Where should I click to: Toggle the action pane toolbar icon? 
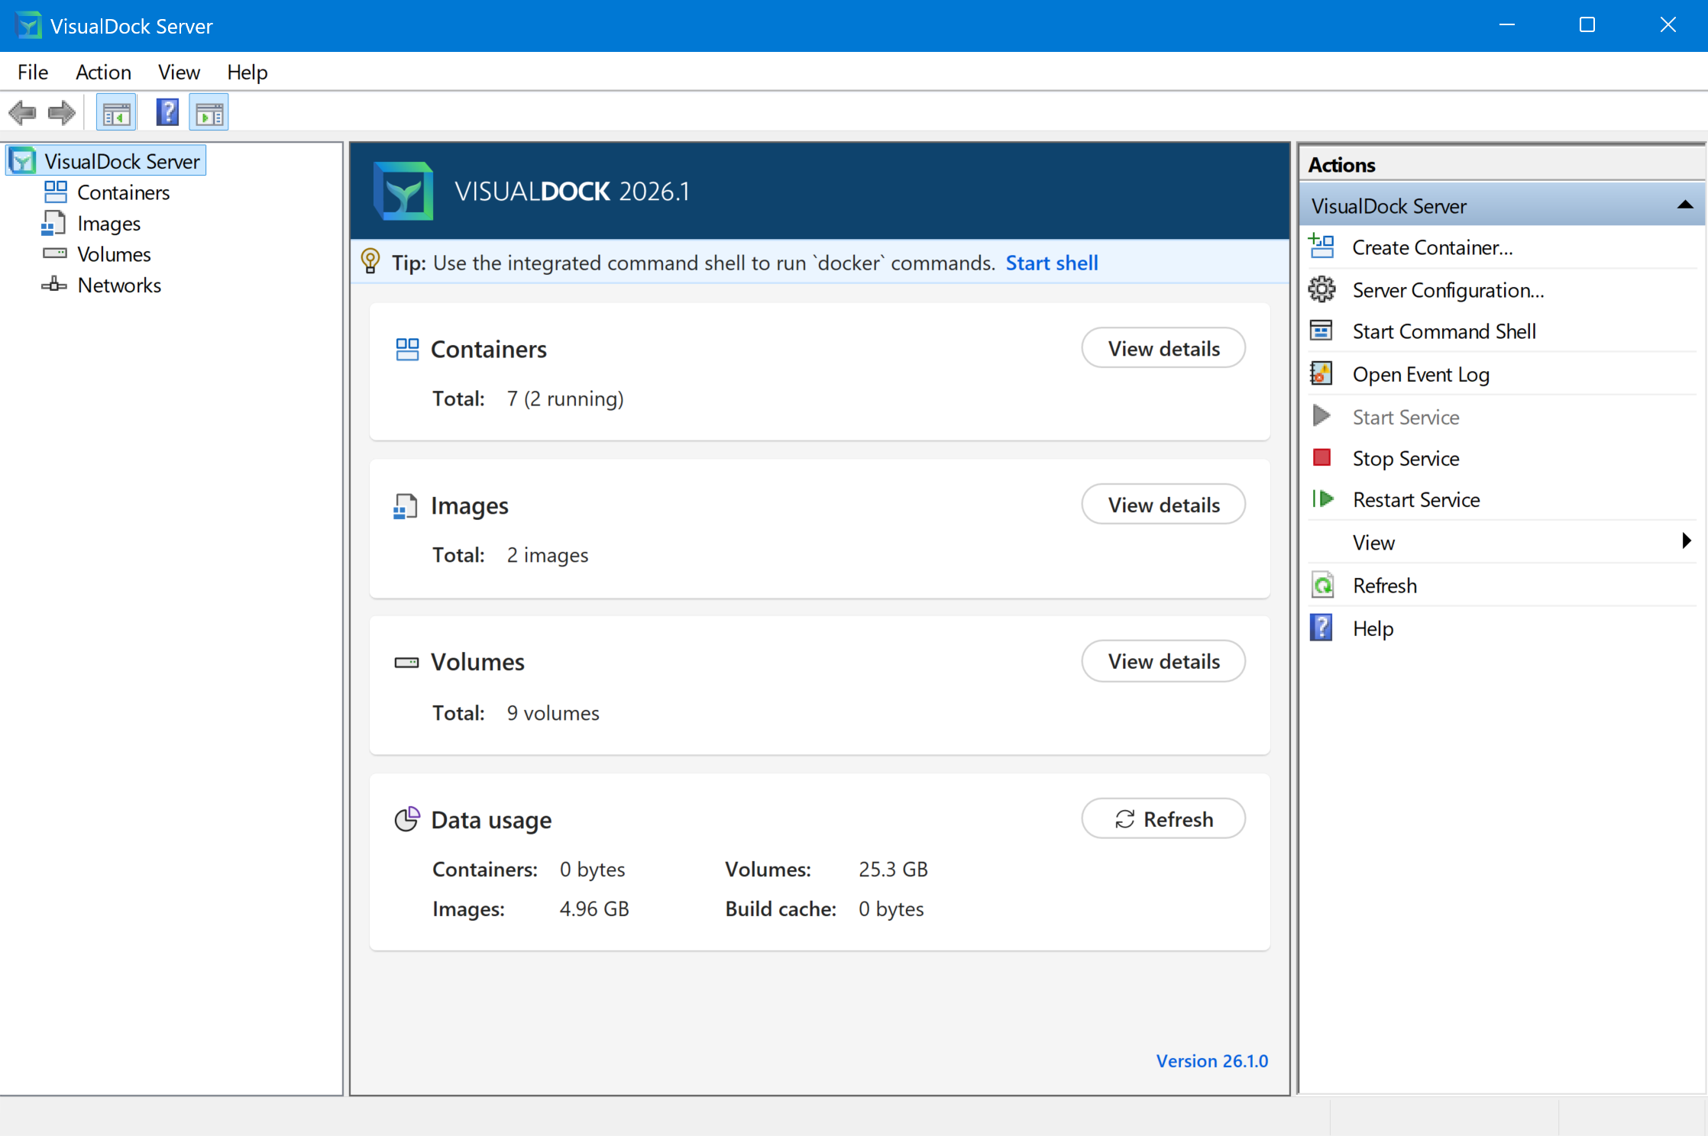(x=209, y=113)
